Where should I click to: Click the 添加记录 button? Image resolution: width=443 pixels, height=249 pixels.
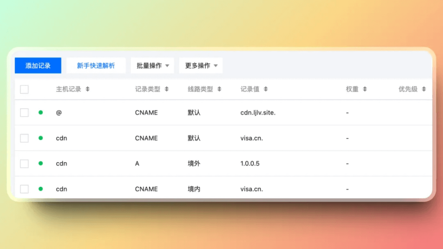tap(38, 66)
